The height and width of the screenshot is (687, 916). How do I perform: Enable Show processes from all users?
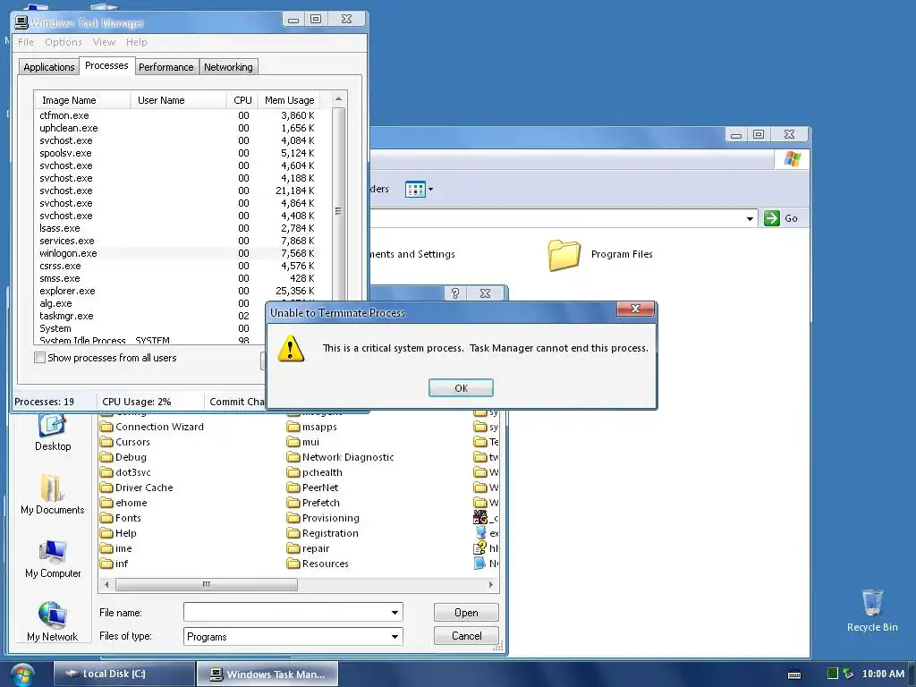pos(39,358)
